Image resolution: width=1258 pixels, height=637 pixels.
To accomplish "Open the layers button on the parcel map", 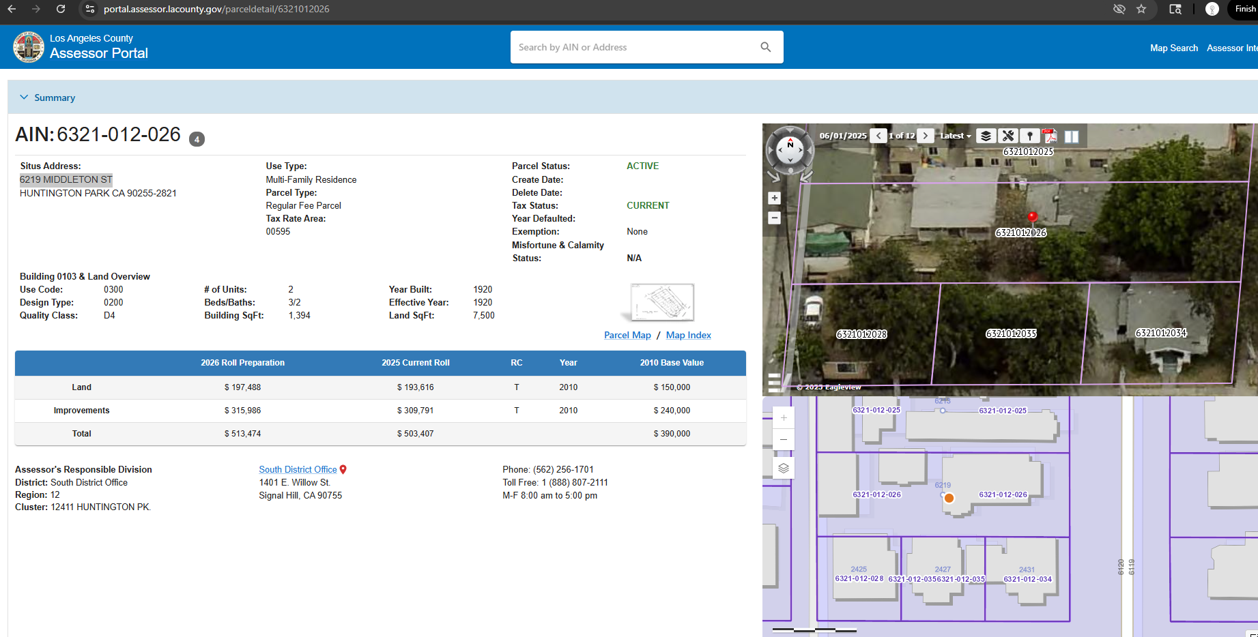I will [x=784, y=468].
